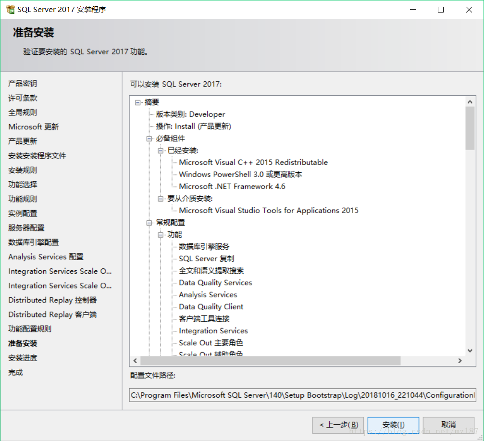Select the Scale Out 主要角色 tree item
This screenshot has height=441, width=484.
click(211, 343)
